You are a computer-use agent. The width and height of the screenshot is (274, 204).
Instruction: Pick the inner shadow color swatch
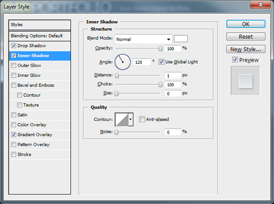(x=181, y=39)
